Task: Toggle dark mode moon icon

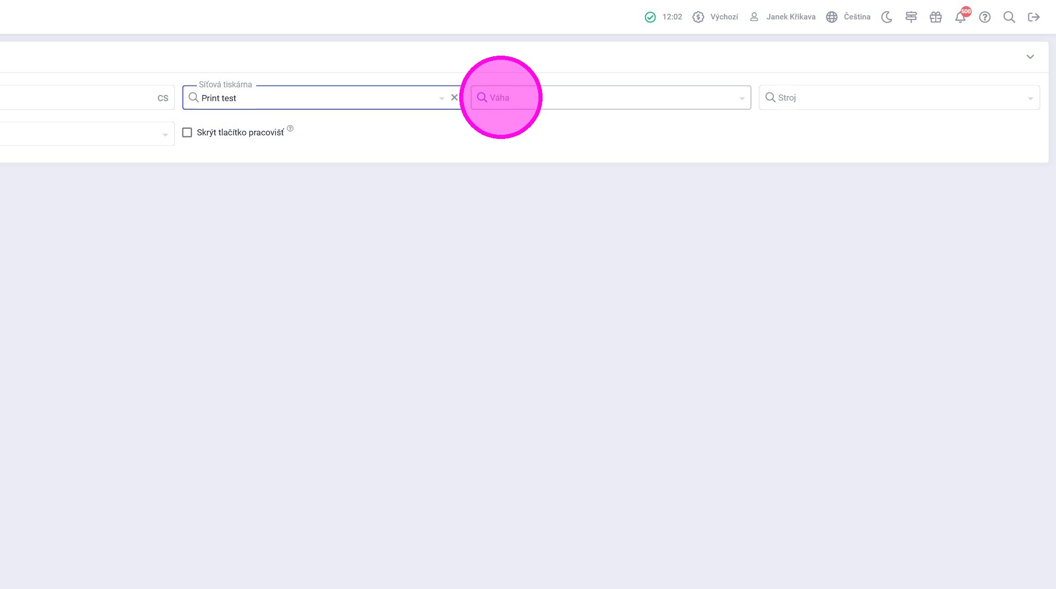Action: click(x=887, y=17)
